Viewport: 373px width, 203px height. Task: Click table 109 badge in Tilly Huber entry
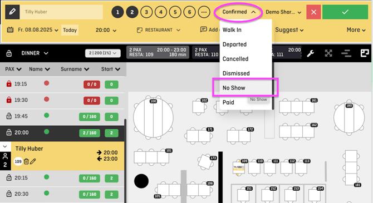point(18,161)
